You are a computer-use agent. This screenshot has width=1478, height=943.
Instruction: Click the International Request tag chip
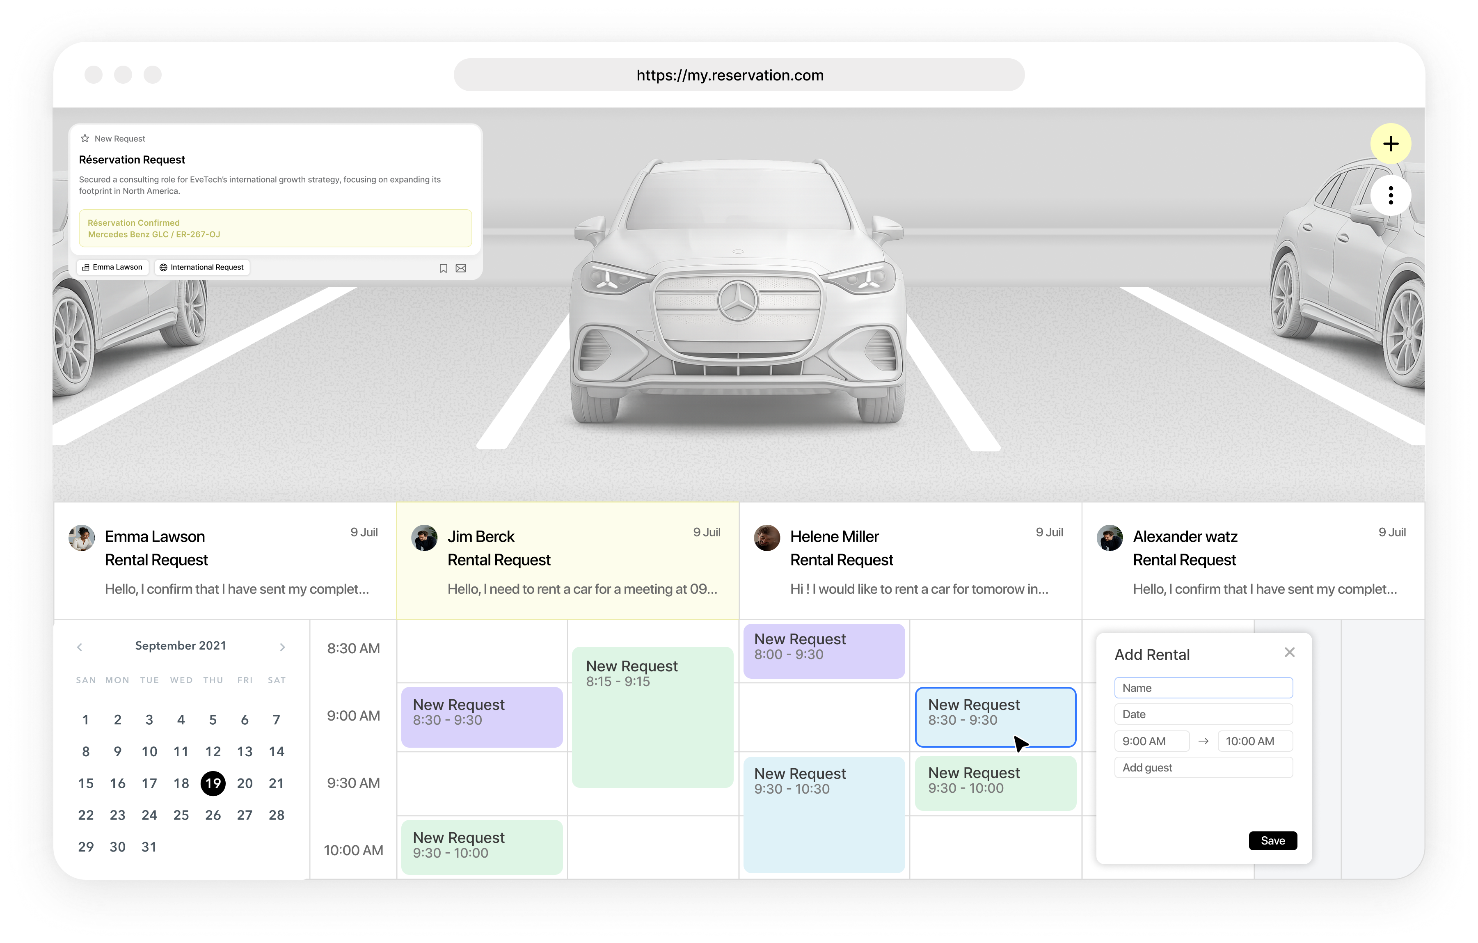click(202, 267)
